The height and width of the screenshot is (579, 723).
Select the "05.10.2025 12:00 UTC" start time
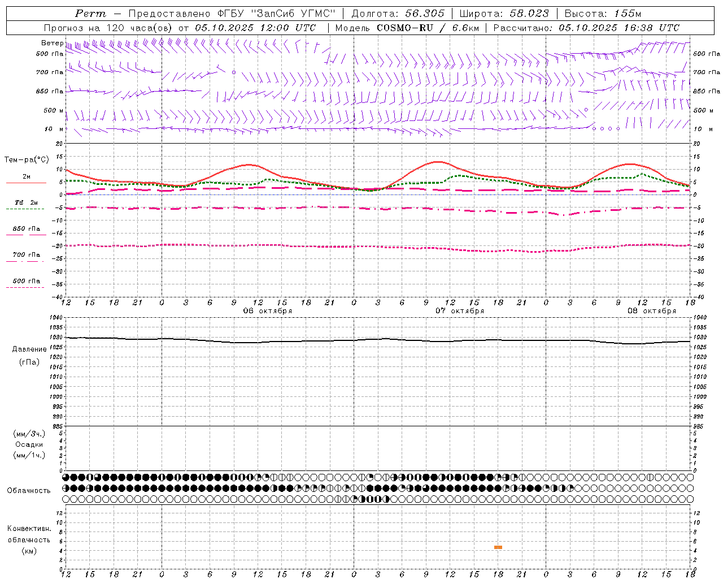255,28
